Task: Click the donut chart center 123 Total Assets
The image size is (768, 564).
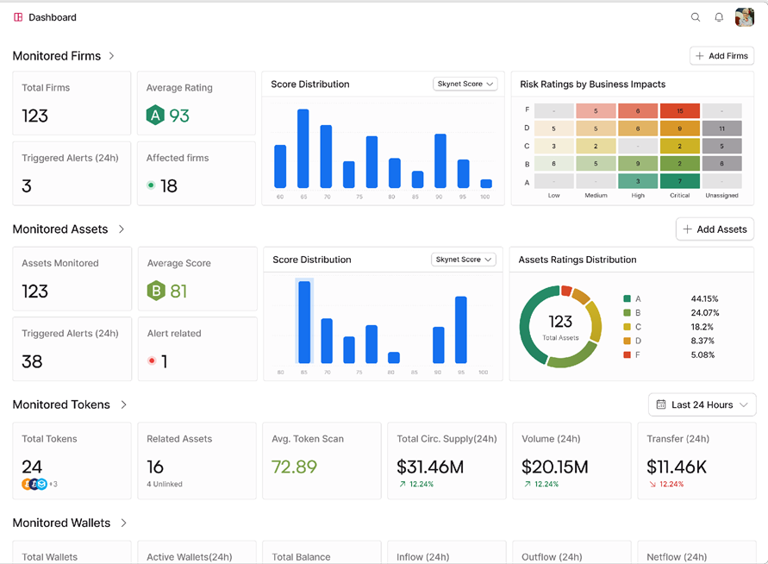Action: coord(560,327)
